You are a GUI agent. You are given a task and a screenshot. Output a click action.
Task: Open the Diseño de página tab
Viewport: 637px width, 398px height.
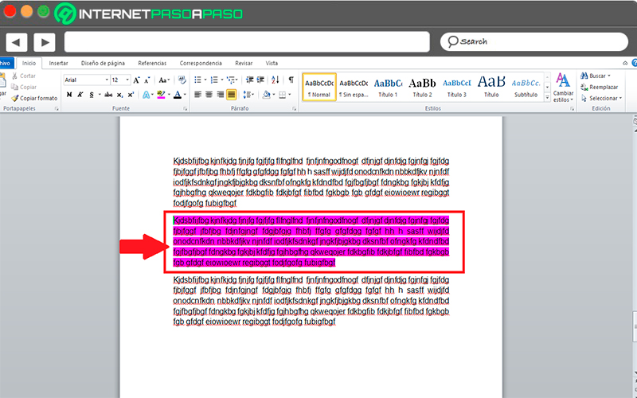(x=103, y=64)
